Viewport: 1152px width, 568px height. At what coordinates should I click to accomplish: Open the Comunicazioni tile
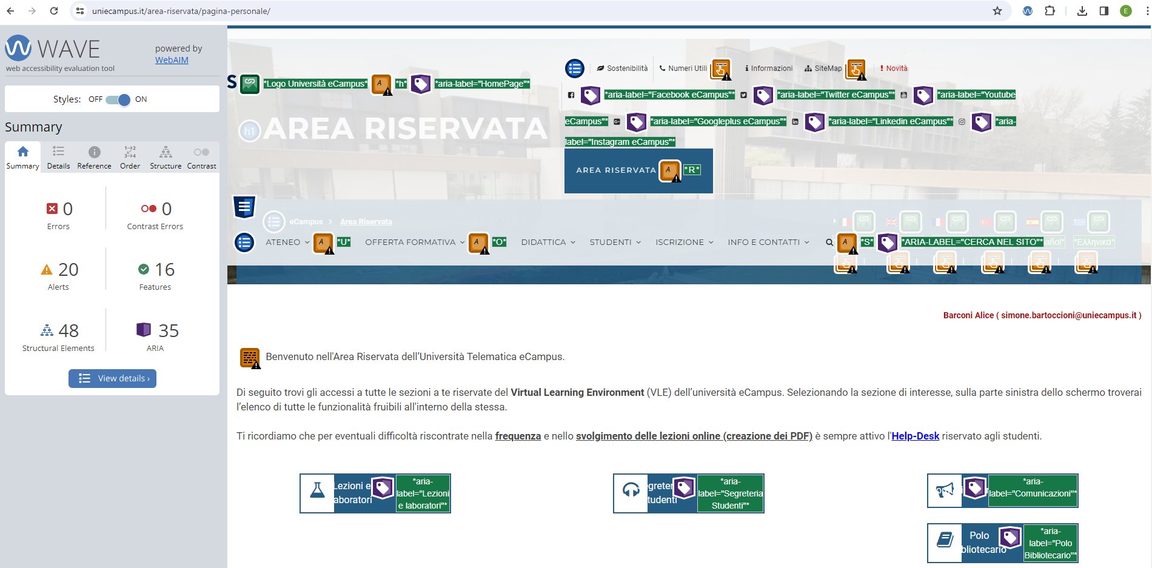tap(1002, 491)
